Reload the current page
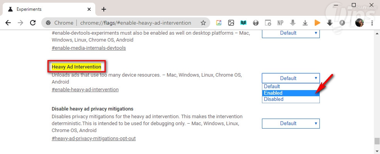 [x=33, y=23]
